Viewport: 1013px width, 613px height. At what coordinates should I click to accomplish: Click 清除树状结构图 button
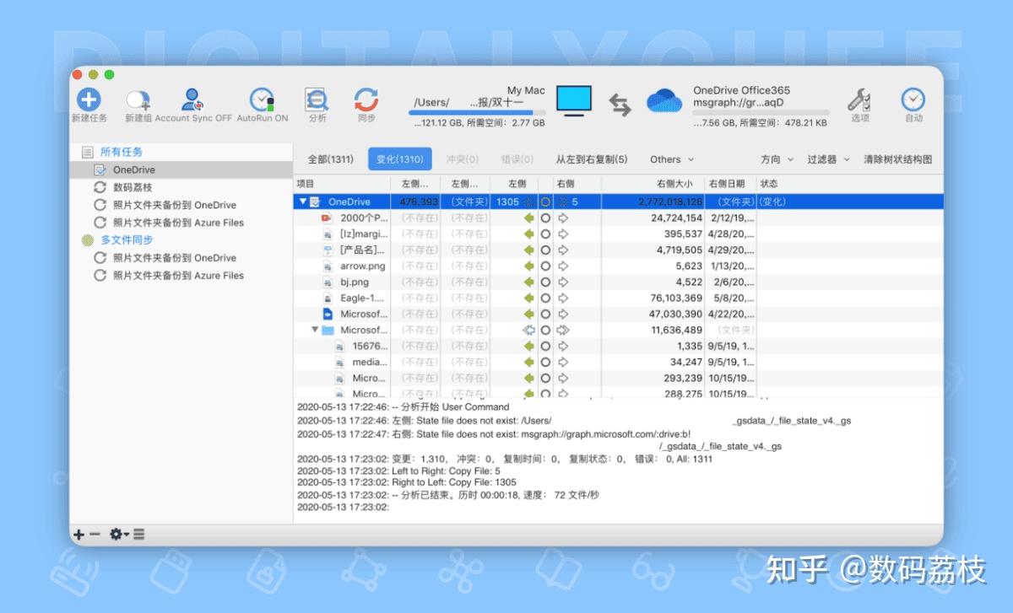(897, 159)
